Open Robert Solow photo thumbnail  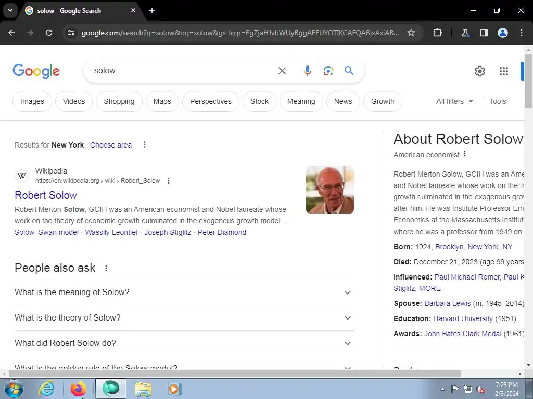click(329, 189)
